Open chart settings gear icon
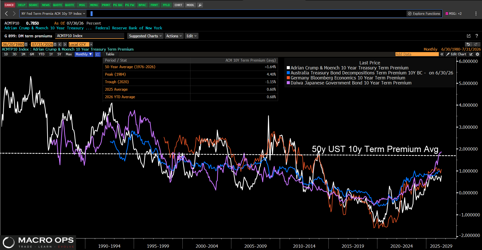Screen dimensions: 482x250 pos(477,54)
